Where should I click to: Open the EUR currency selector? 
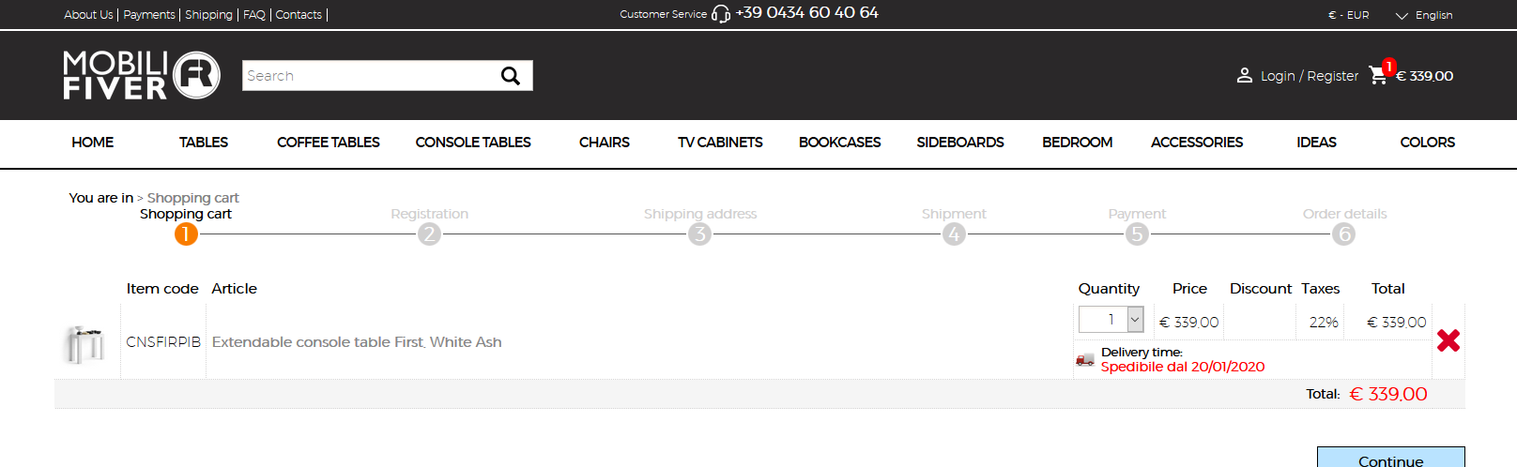coord(1349,15)
